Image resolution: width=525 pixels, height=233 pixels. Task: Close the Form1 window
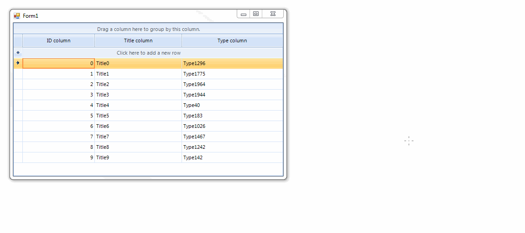pos(273,14)
